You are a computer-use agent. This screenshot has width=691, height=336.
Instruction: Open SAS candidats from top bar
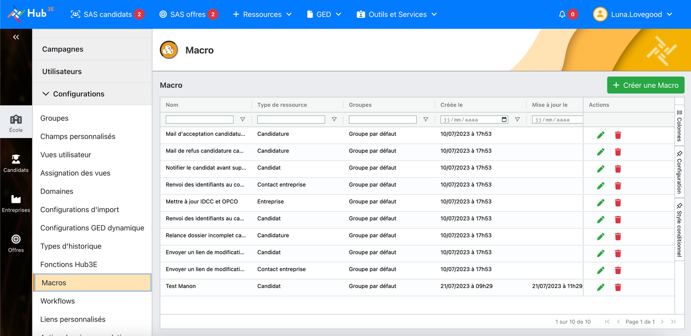[108, 14]
